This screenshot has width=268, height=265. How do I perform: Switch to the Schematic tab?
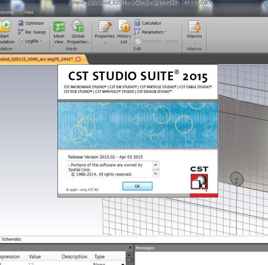point(12,239)
